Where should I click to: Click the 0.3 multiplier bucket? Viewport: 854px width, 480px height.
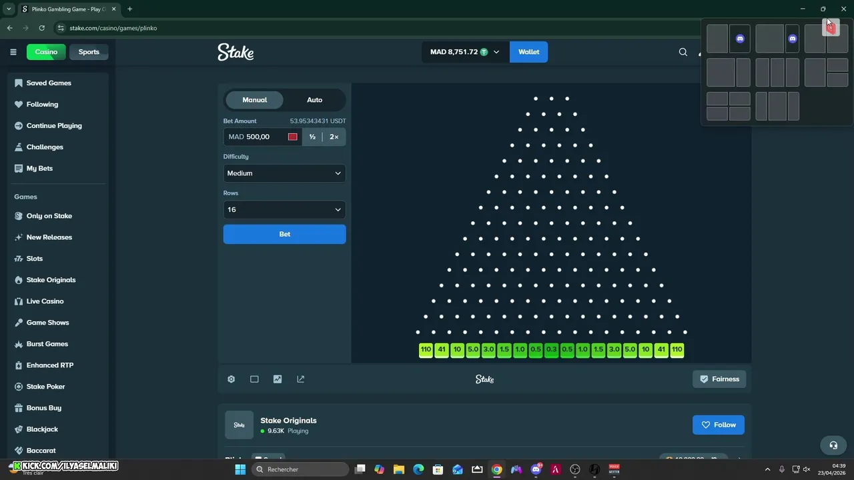[x=551, y=349]
